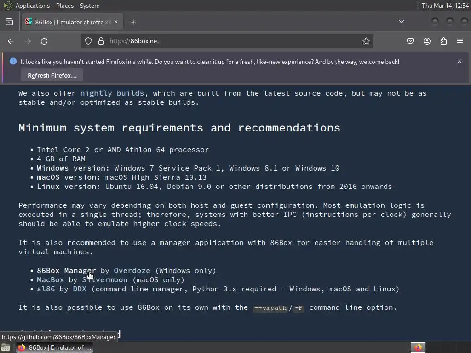Click the MATE logo icon in top panel

pos(8,6)
